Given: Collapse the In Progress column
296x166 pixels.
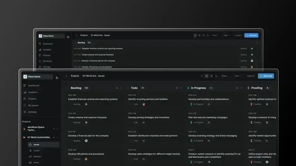Looking at the screenshot, I should (x=237, y=88).
